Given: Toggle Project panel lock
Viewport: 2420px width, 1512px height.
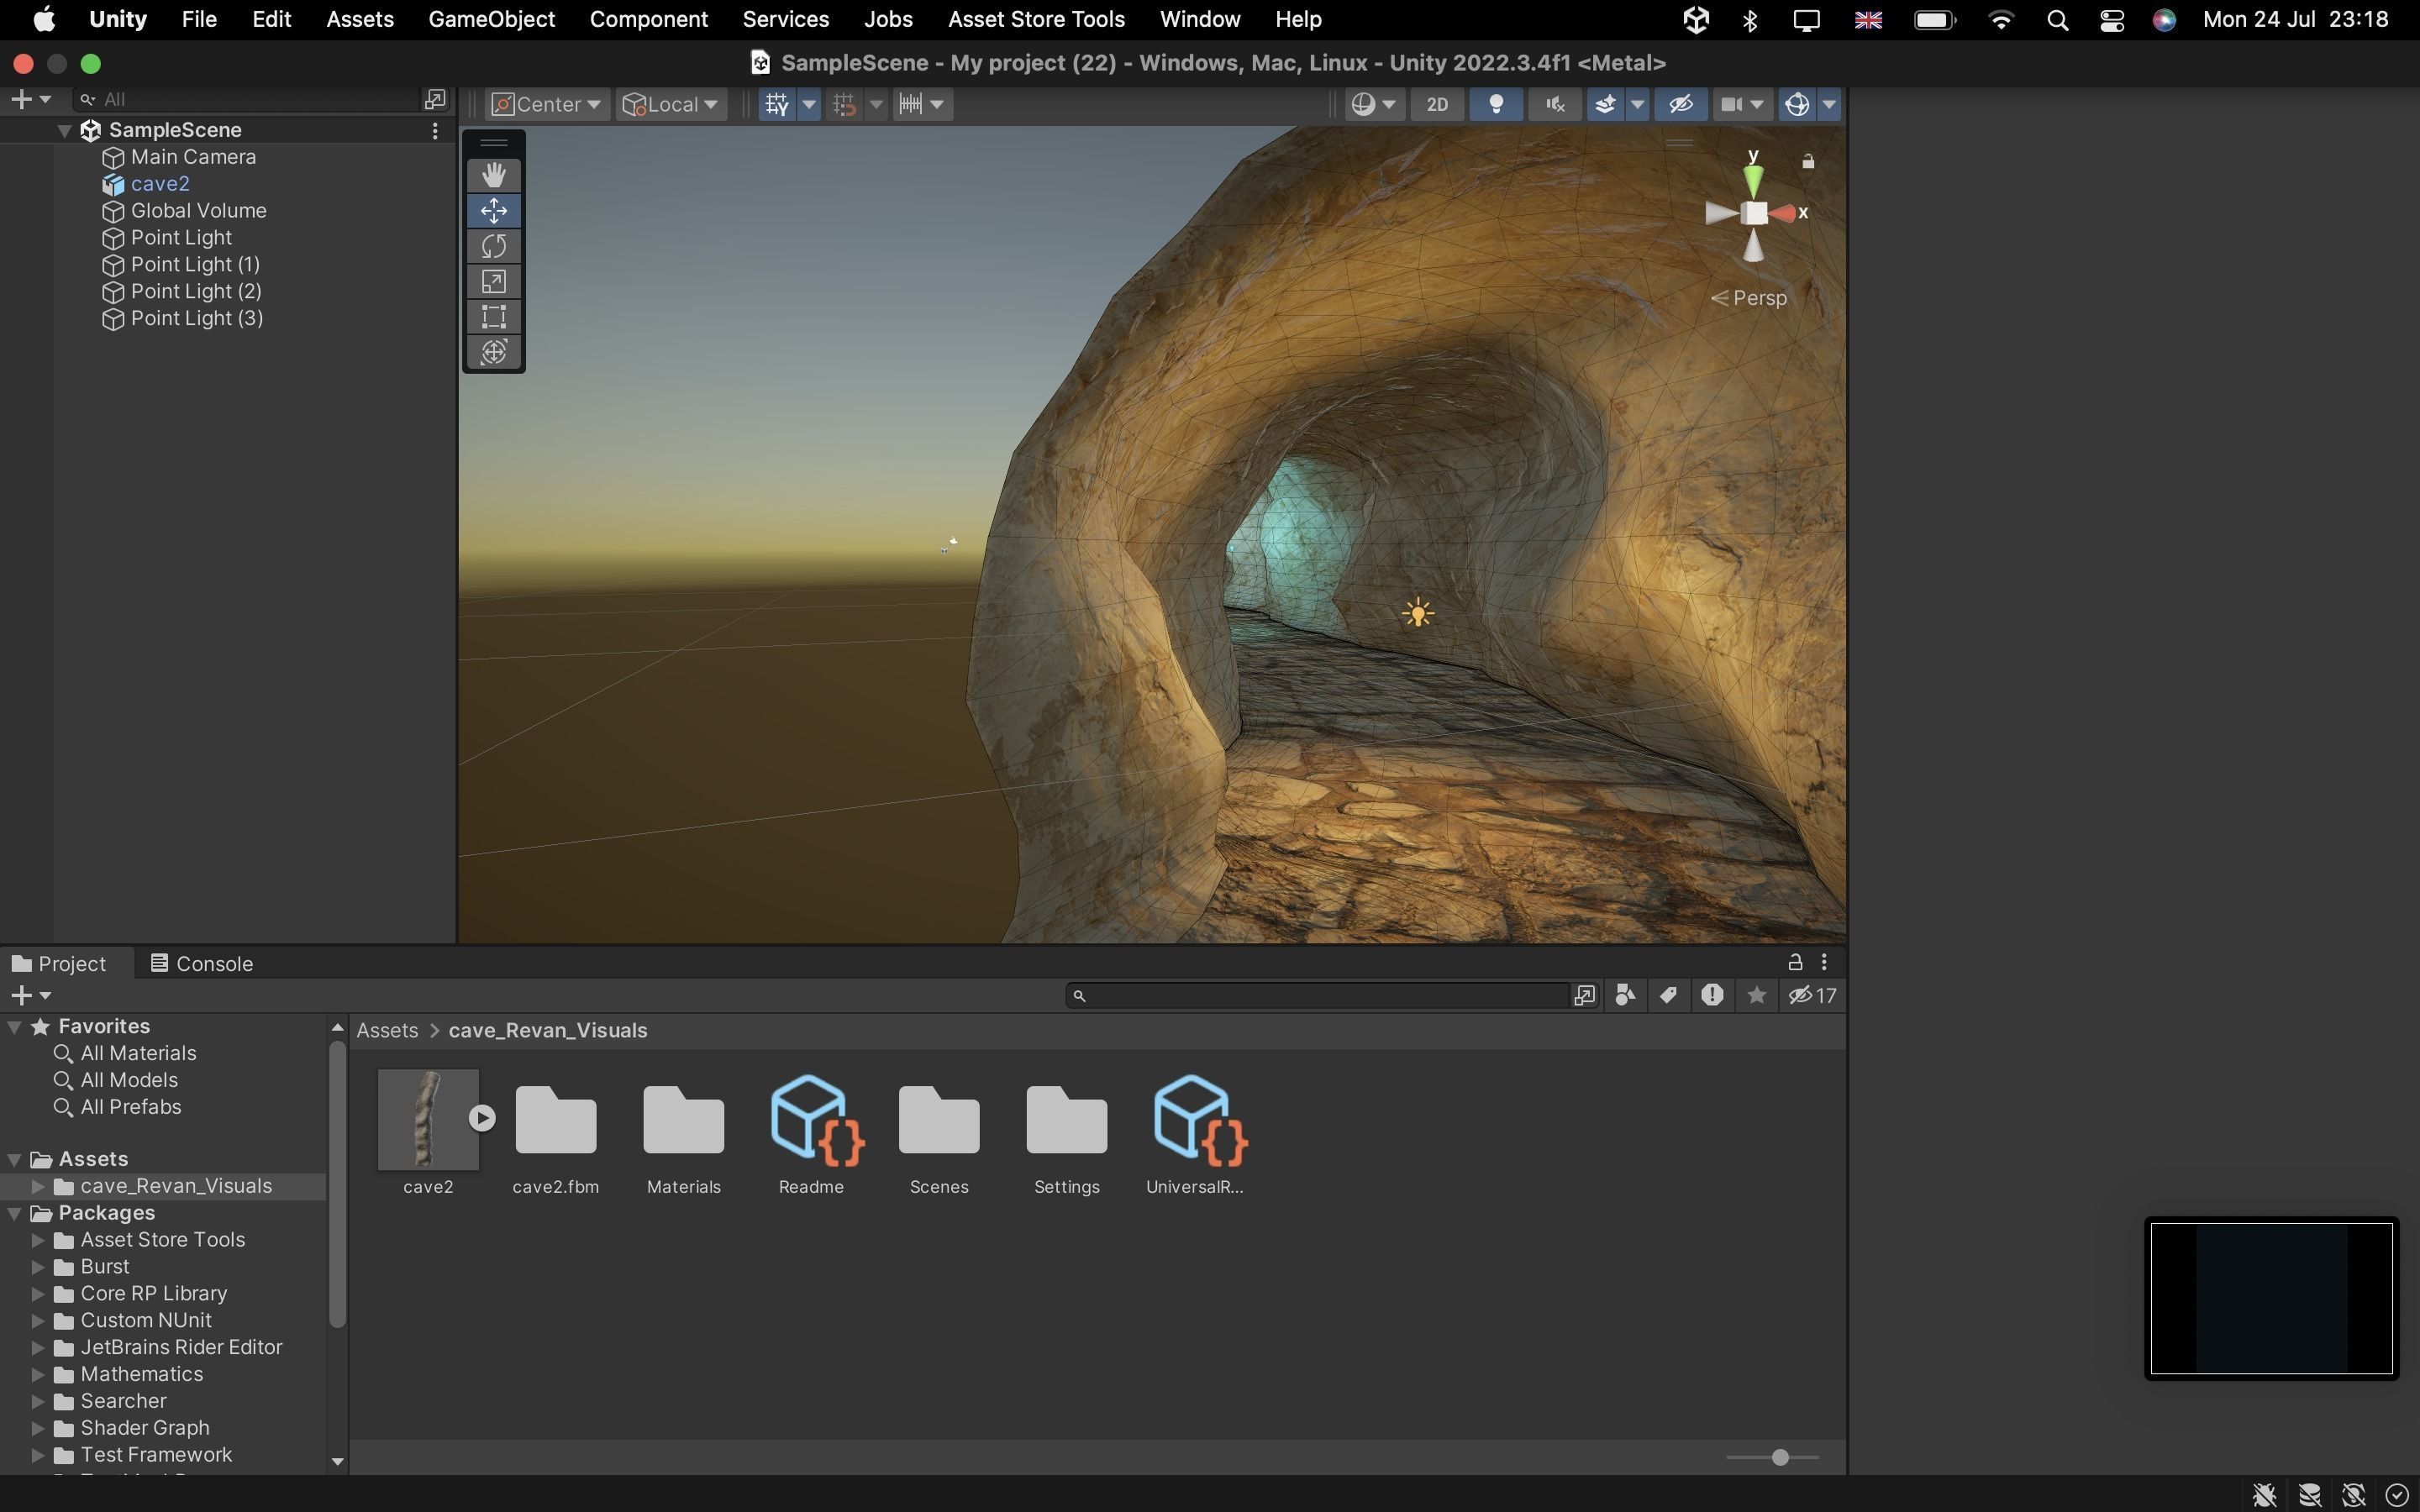Looking at the screenshot, I should 1795,962.
